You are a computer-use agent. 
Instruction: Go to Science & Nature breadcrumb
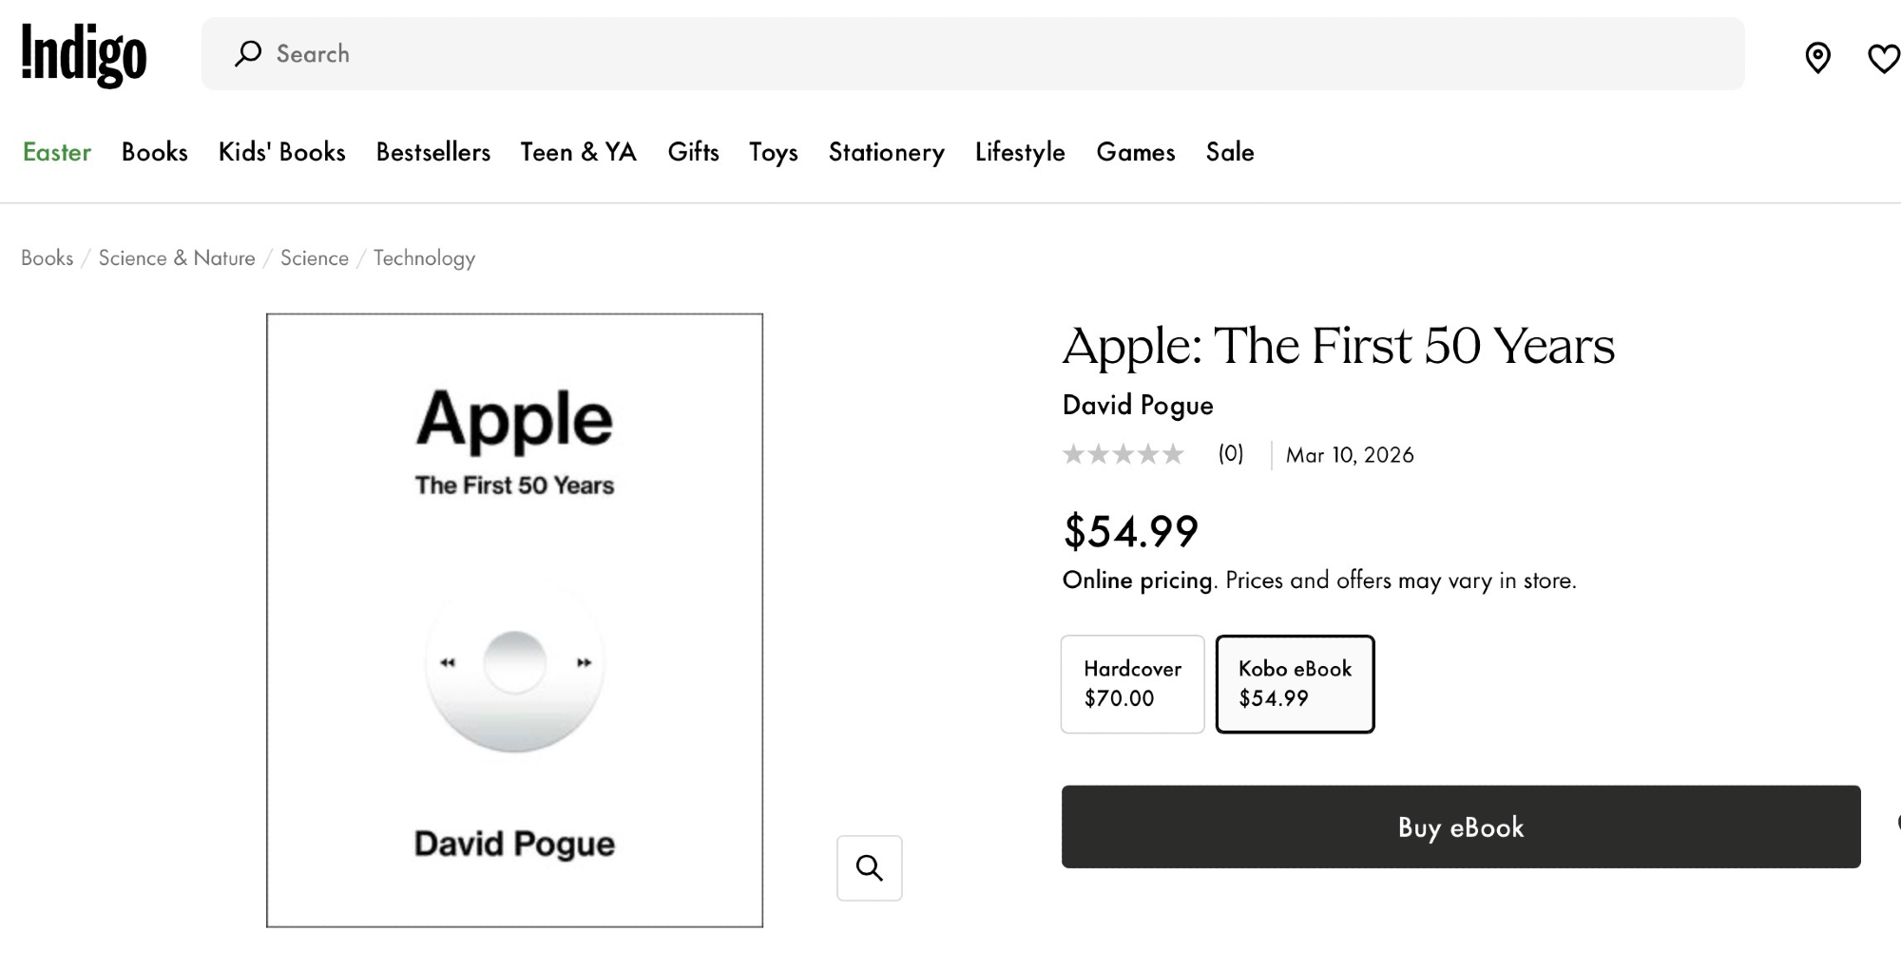point(177,258)
